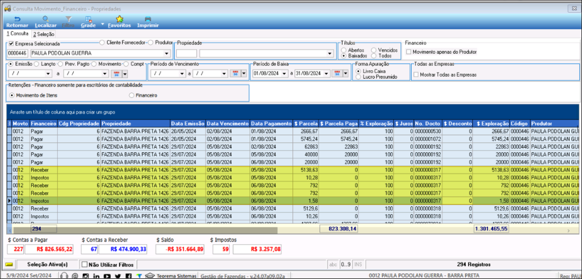Choose Lucro Presumido apuração
Viewport: 582px width, 279px height.
pos(358,77)
